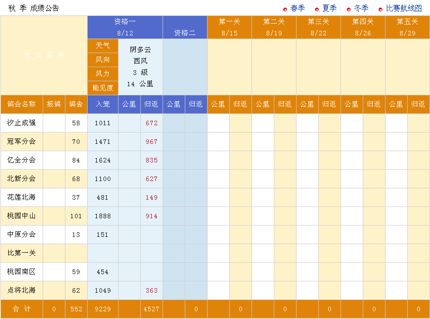Click the red bullet beside 比赛航线图

point(381,10)
